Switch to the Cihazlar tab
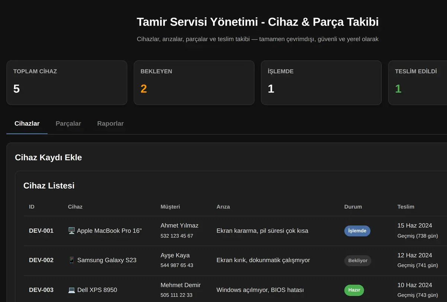The image size is (447, 302). pos(27,124)
